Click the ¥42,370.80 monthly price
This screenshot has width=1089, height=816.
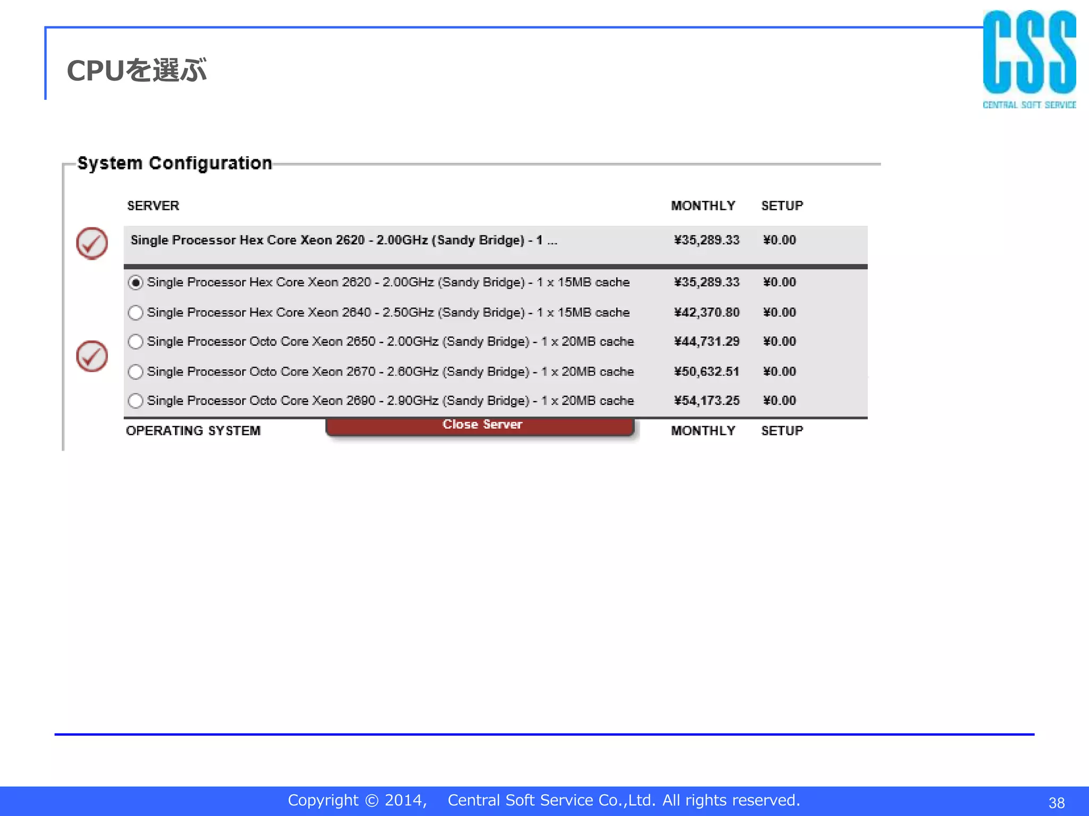click(707, 312)
